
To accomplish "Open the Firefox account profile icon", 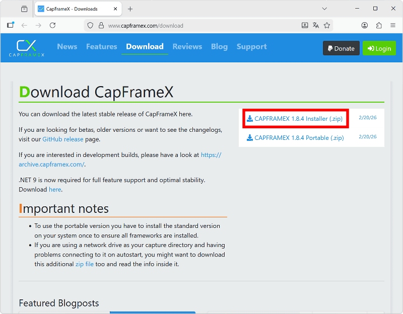I will pos(365,25).
